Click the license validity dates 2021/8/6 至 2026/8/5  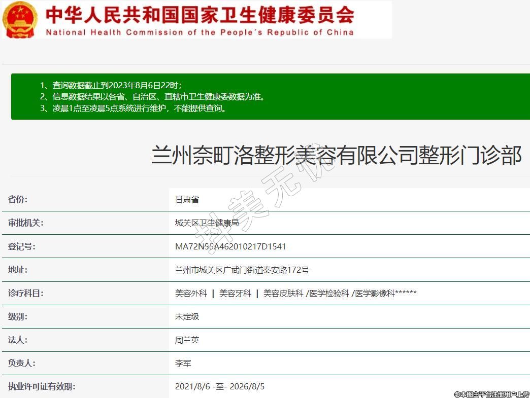pyautogui.click(x=220, y=387)
